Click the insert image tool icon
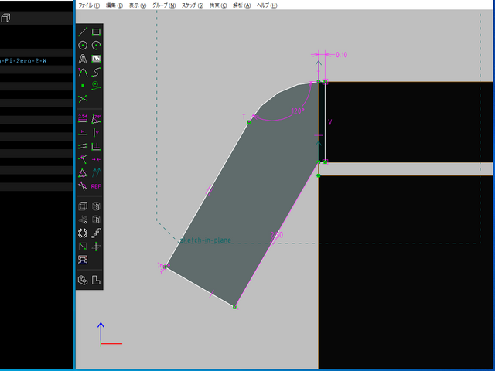The height and width of the screenshot is (371, 495). [x=96, y=59]
